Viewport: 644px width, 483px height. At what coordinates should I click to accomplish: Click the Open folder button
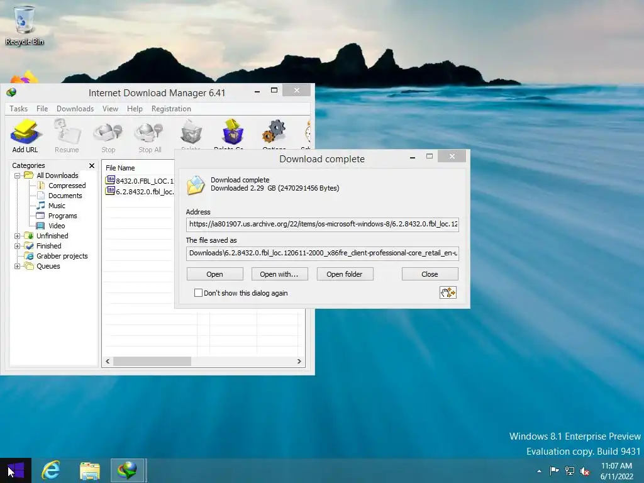(x=345, y=274)
